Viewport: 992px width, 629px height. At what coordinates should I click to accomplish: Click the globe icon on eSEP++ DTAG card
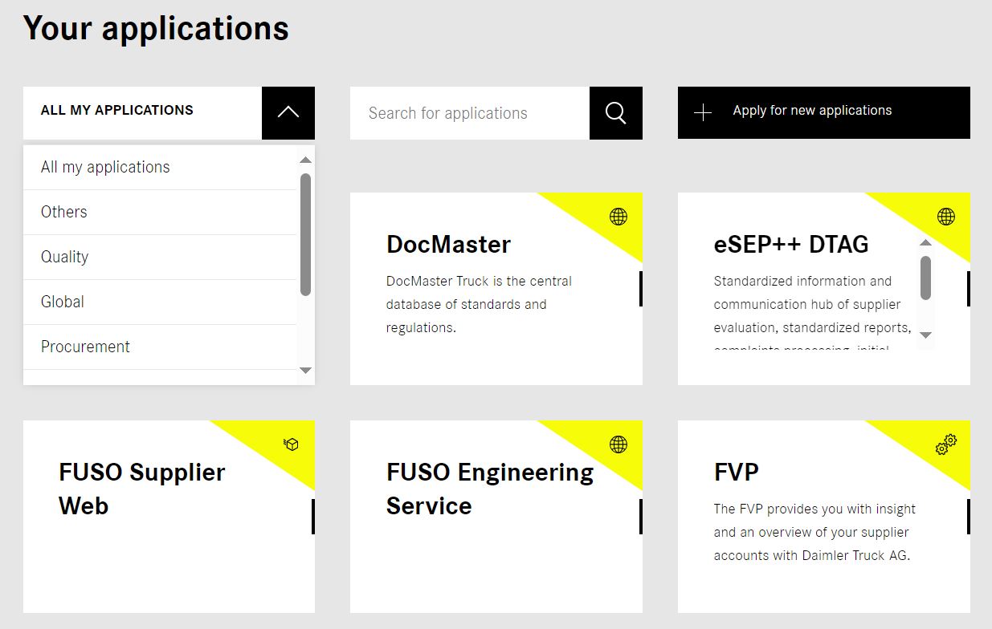click(946, 217)
